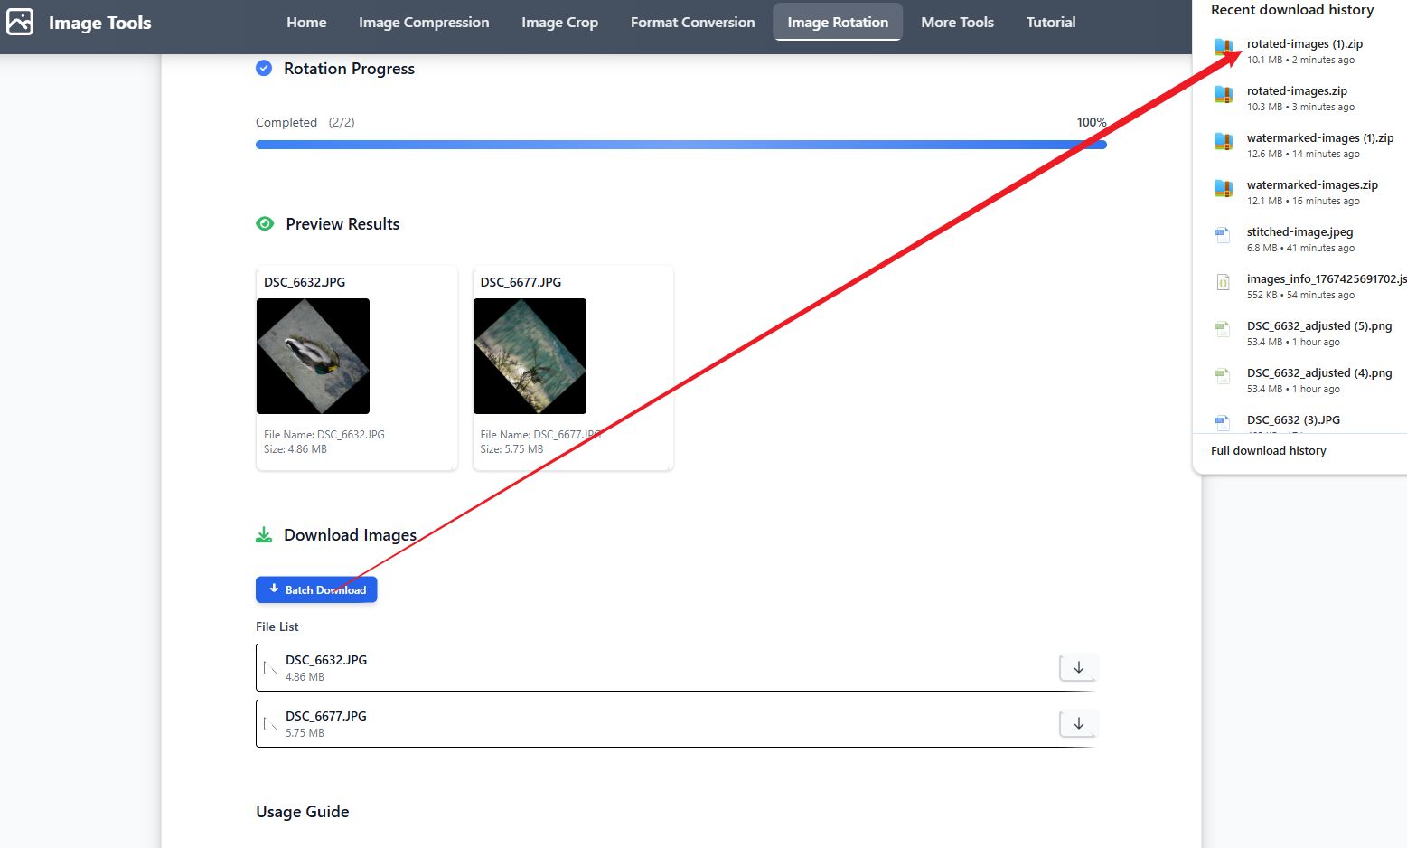
Task: Click "Size: 4.86 MB" in the preview card
Action: coord(295,448)
